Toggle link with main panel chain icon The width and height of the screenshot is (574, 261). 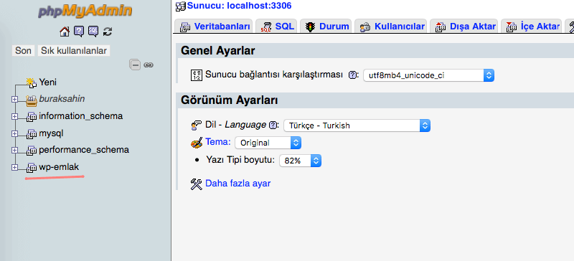click(x=149, y=65)
